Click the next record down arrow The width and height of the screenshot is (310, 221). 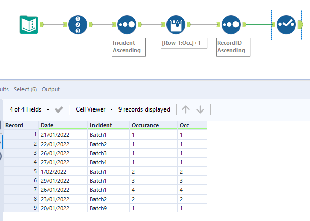[x=200, y=109]
